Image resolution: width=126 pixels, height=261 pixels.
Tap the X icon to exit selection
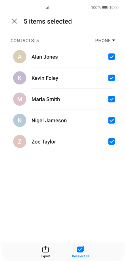coord(14,21)
